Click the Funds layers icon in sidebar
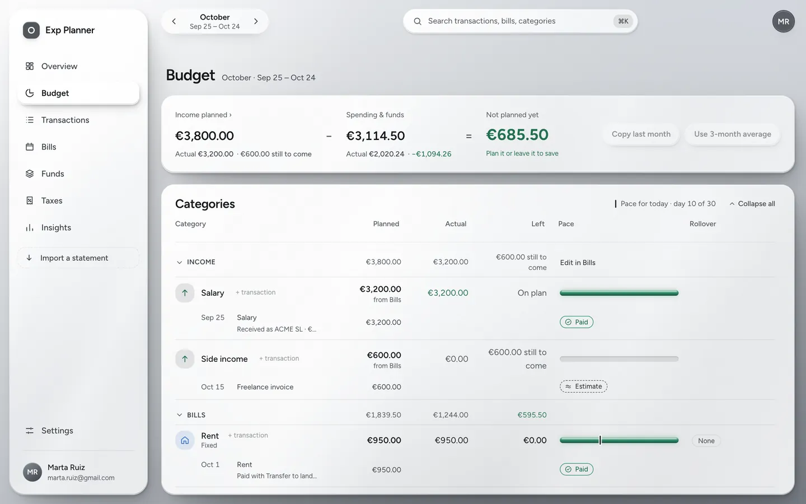 tap(30, 174)
